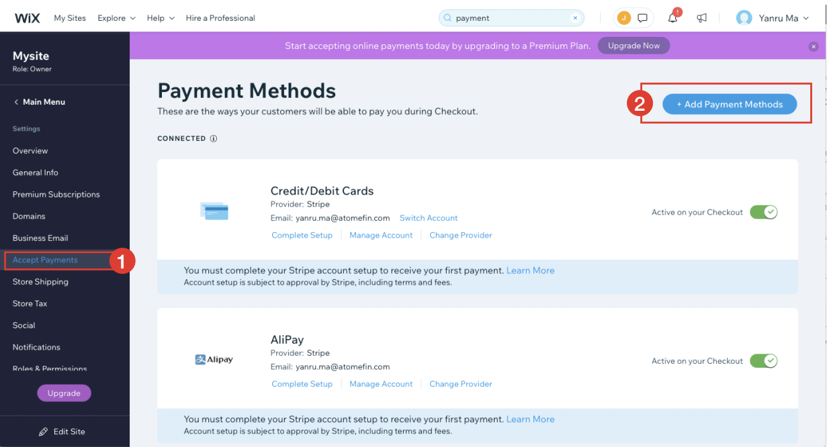Screen dimensions: 827x447
Task: Click Upgrade Now in the purple banner
Action: [x=633, y=45]
